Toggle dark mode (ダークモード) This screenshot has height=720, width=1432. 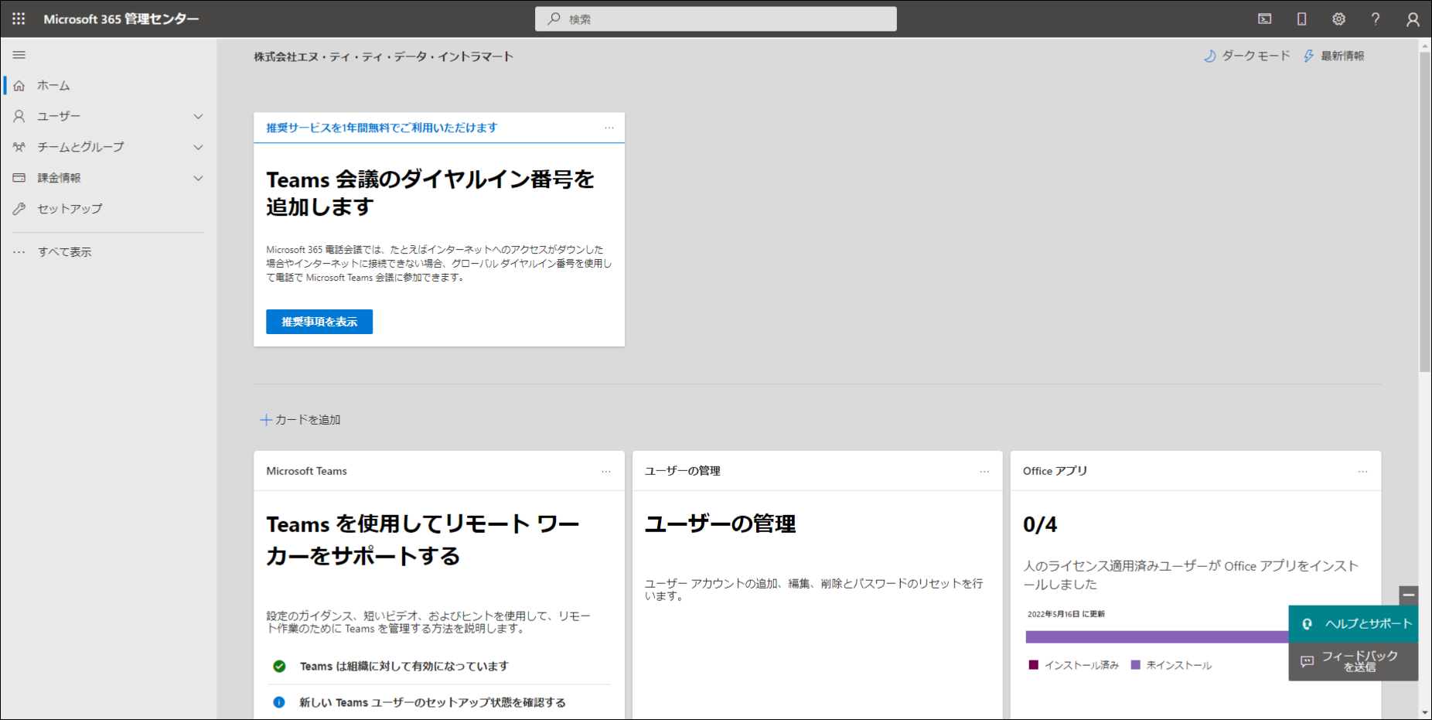[x=1247, y=56]
